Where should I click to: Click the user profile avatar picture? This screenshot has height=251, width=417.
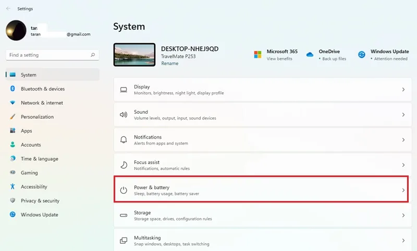click(x=16, y=30)
